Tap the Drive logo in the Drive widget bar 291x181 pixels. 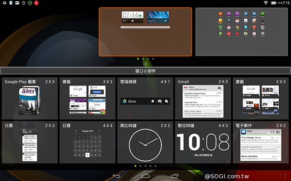click(x=124, y=101)
